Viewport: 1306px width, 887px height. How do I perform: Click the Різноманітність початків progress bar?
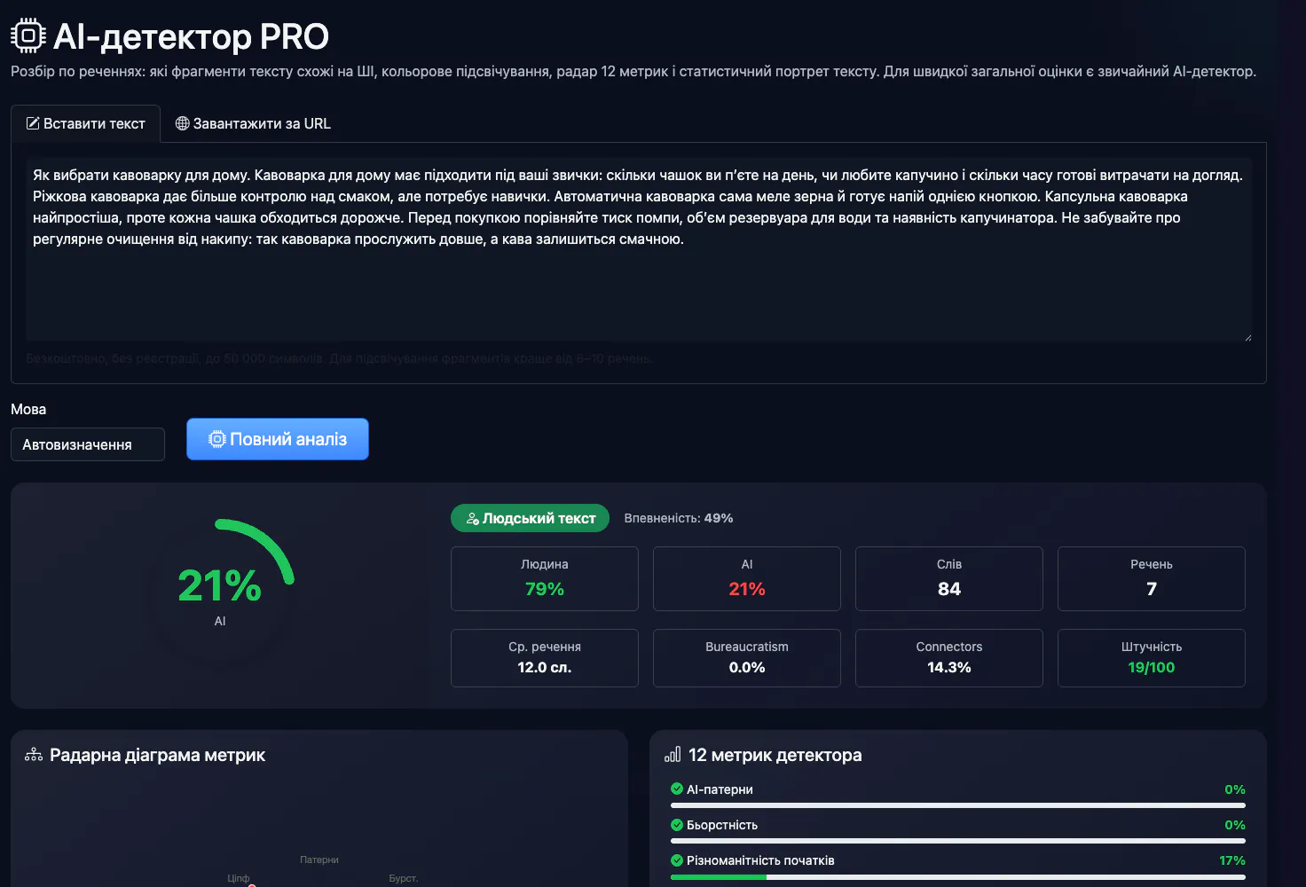point(958,876)
